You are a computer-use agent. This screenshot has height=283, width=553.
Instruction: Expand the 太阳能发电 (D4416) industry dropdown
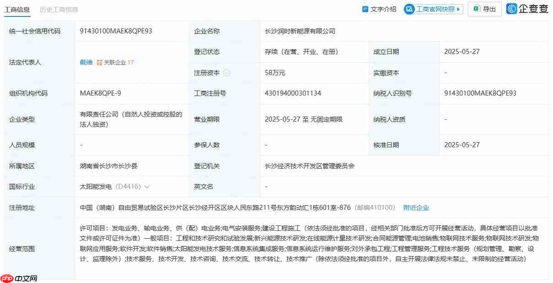pos(146,187)
